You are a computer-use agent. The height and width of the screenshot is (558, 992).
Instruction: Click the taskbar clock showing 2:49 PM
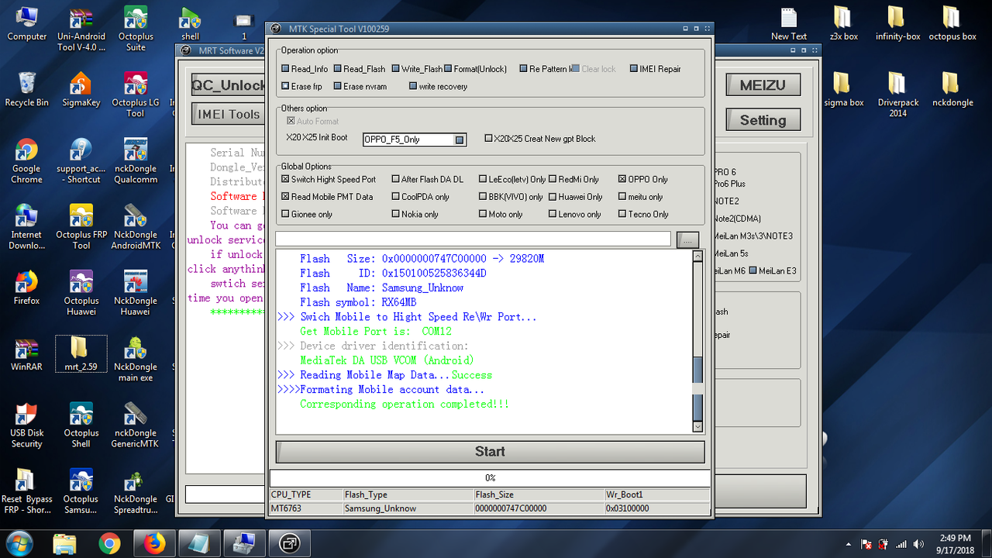(954, 543)
